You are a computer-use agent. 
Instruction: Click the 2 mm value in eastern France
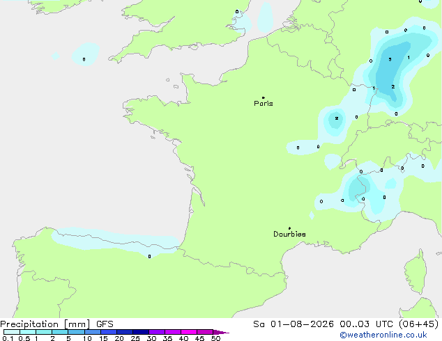click(337, 118)
